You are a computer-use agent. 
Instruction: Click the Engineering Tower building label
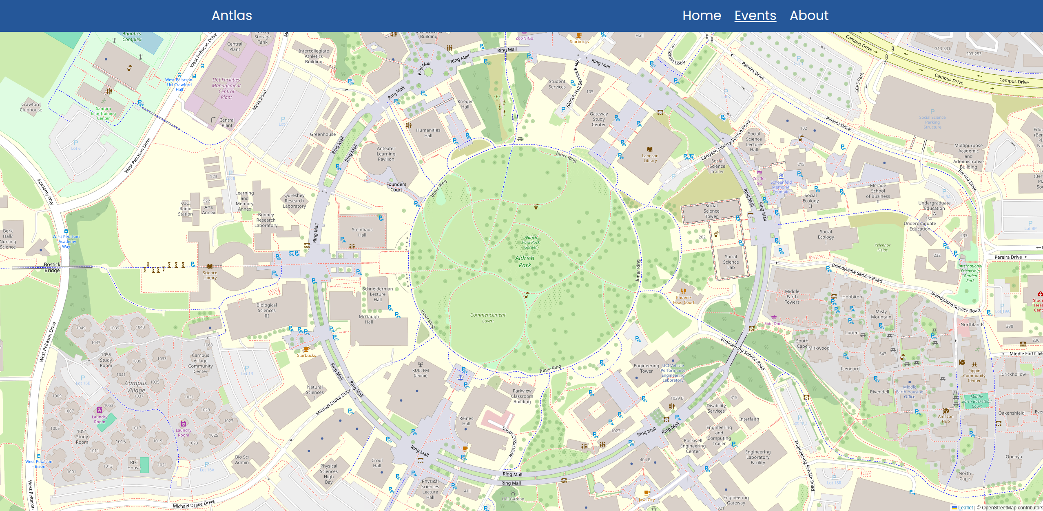coord(646,368)
